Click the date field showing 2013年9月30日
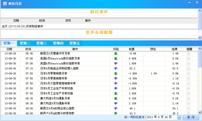 [x=161, y=117]
